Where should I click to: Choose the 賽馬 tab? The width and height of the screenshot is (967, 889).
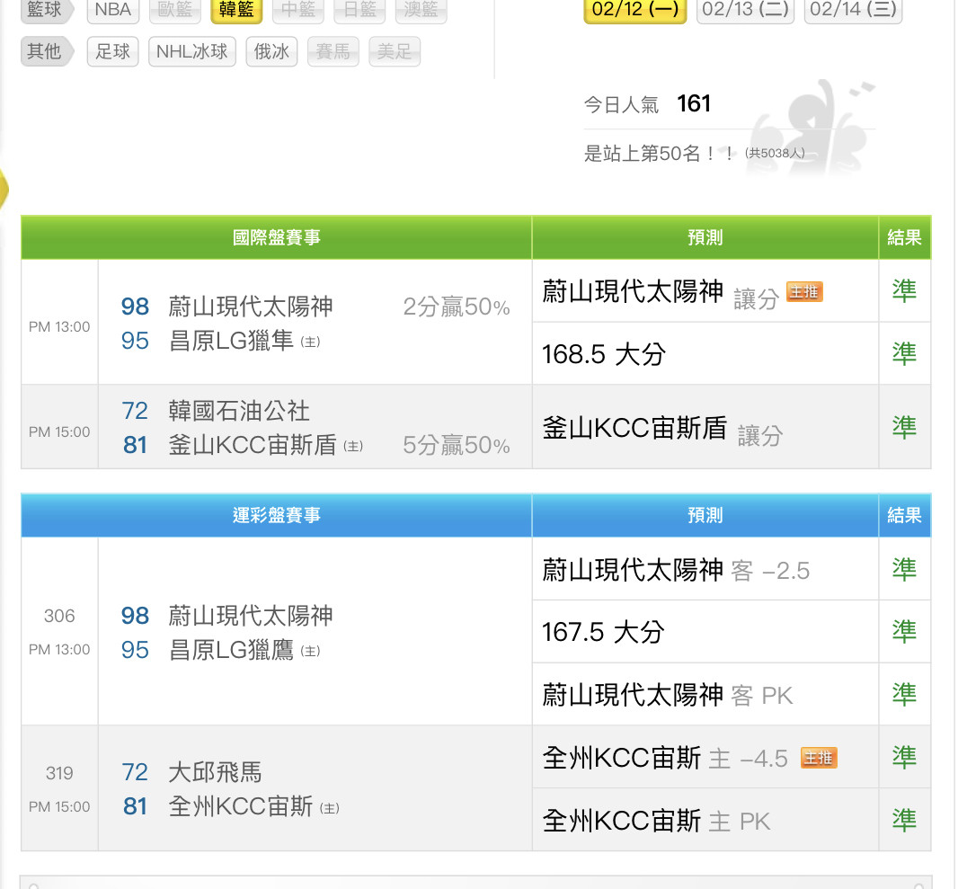pos(333,51)
